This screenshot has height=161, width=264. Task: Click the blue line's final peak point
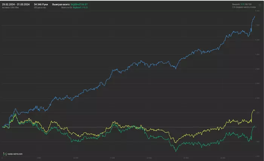coord(255,16)
